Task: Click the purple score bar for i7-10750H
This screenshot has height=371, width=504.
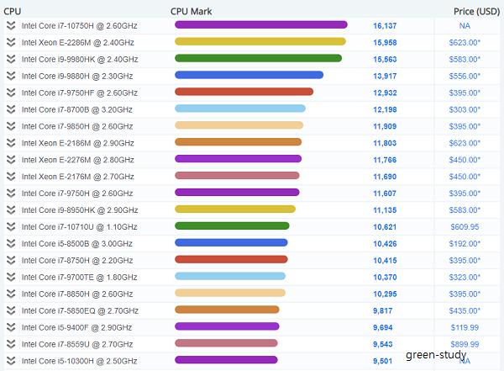Action: coord(261,24)
